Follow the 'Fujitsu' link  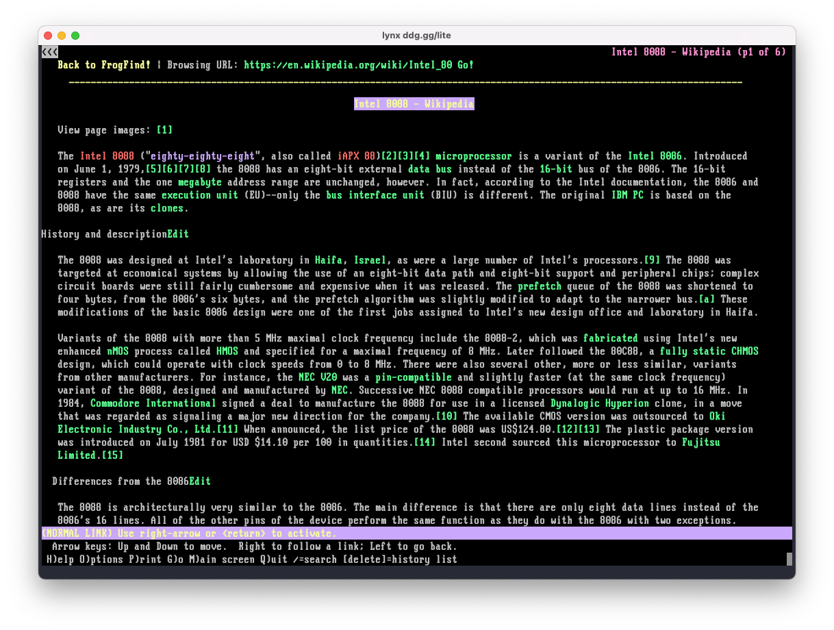coord(701,442)
